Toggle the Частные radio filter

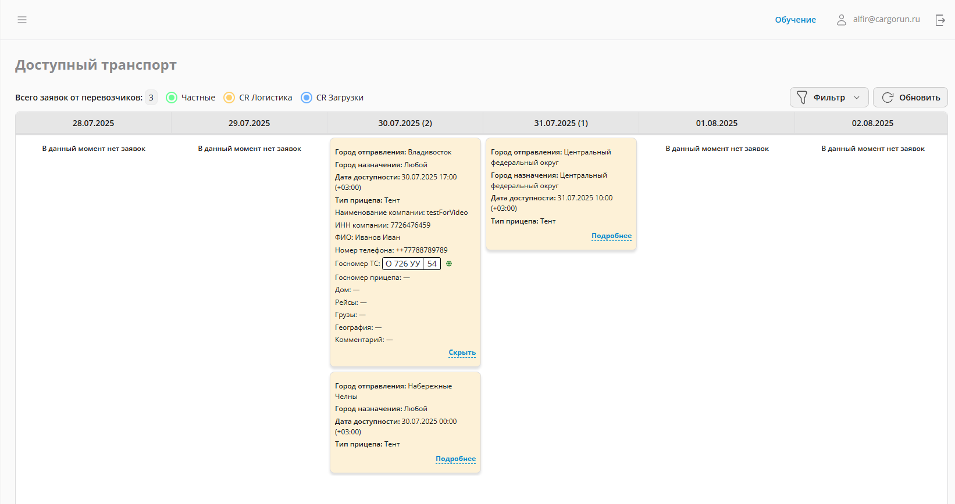point(172,98)
